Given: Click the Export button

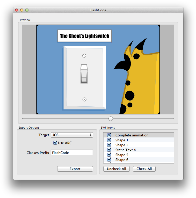Looking at the screenshot, I should tap(75, 169).
